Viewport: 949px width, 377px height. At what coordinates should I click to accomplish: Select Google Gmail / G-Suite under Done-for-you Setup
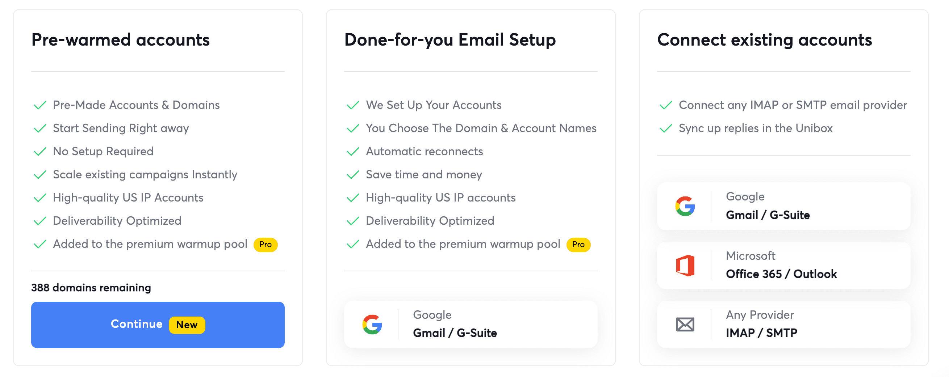point(471,324)
